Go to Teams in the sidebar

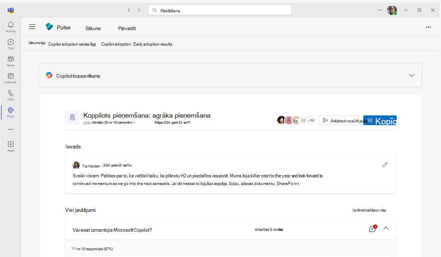tap(11, 61)
